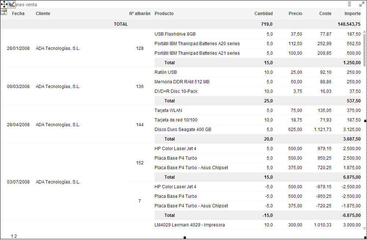Click the Nº albarán column header
367x240 pixels.
pos(140,14)
